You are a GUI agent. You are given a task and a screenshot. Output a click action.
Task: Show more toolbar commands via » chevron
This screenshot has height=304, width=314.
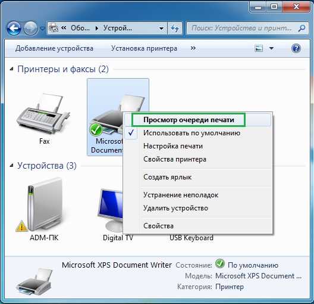click(x=193, y=48)
